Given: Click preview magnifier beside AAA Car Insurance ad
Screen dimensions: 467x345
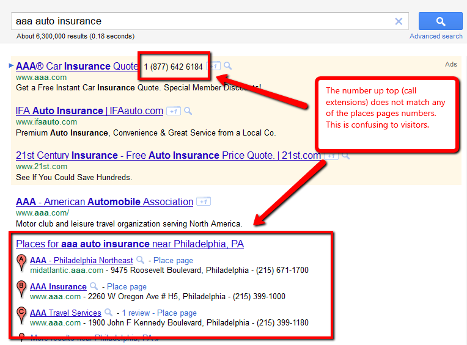Looking at the screenshot, I should (x=227, y=66).
